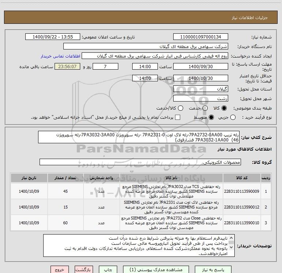The height and width of the screenshot is (273, 282).
Task: Click the delivery province field گیلان
Action: click(201, 89)
